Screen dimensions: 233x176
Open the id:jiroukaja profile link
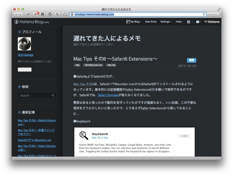pos(25,55)
